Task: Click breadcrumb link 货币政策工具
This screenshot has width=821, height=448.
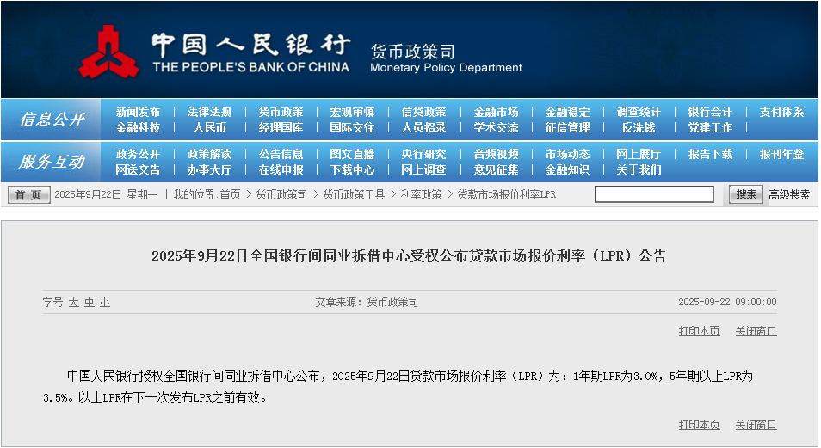Action: pyautogui.click(x=354, y=194)
